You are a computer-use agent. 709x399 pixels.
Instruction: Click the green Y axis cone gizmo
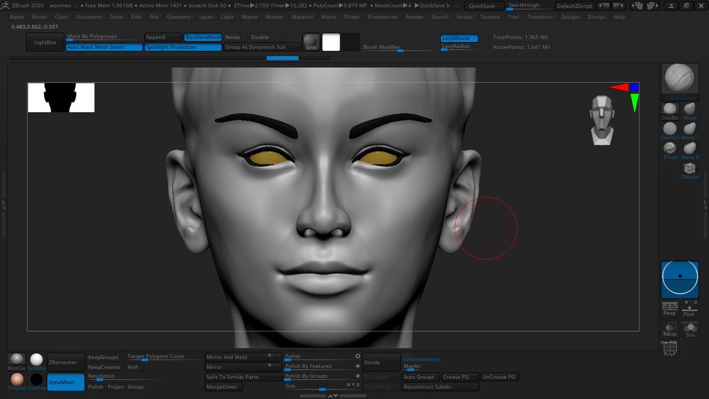[634, 103]
